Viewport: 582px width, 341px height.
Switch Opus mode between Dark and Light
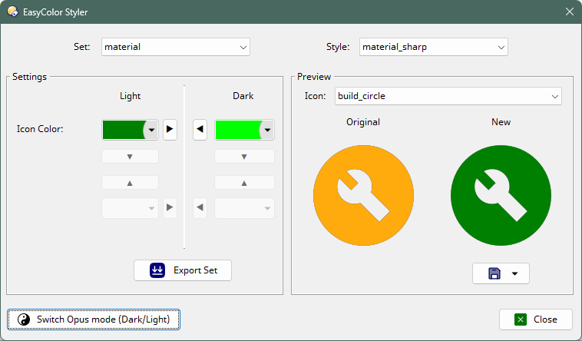(x=94, y=319)
